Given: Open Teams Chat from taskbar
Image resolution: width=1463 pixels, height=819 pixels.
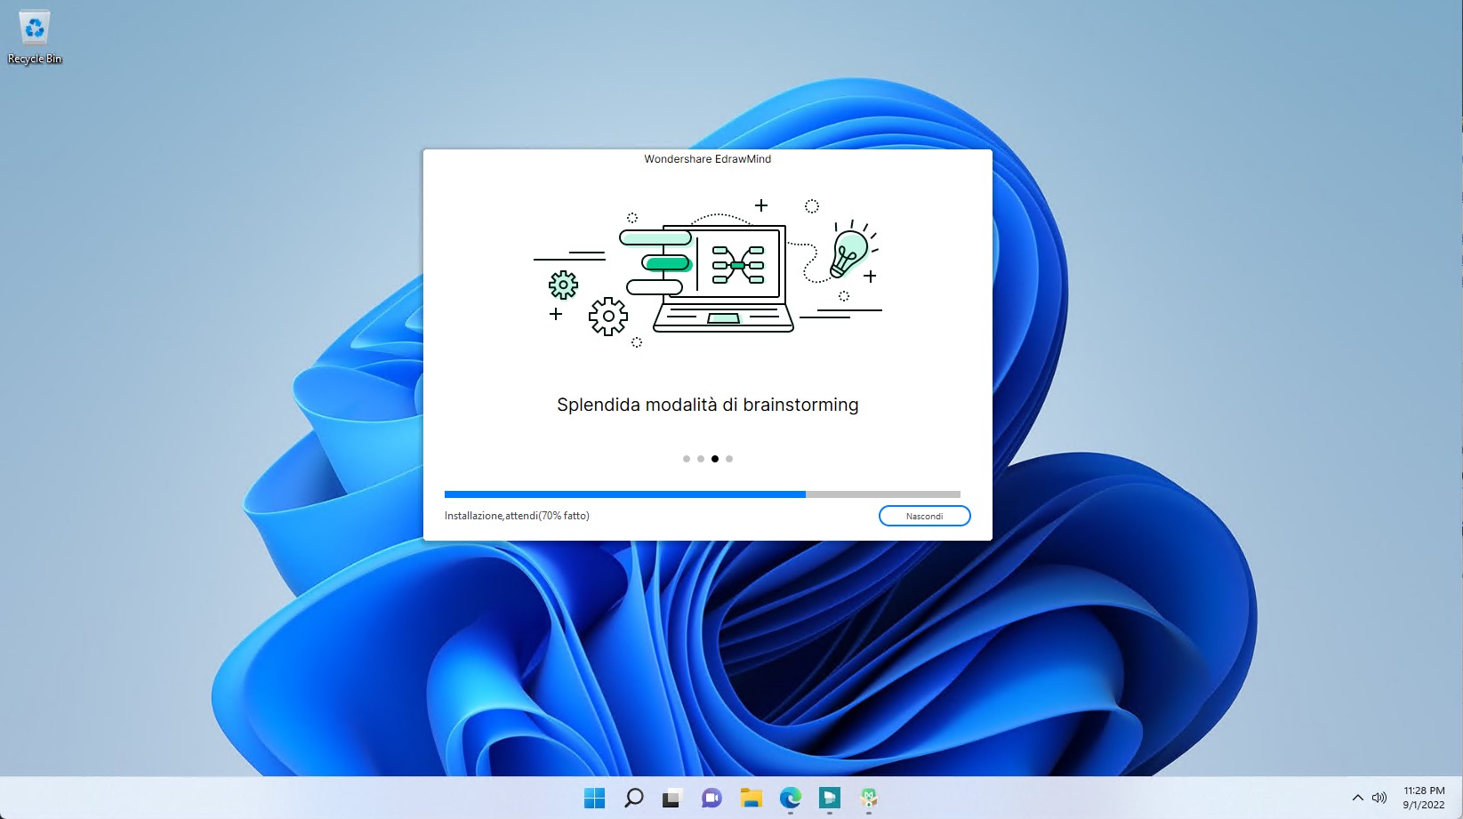Looking at the screenshot, I should click(711, 798).
